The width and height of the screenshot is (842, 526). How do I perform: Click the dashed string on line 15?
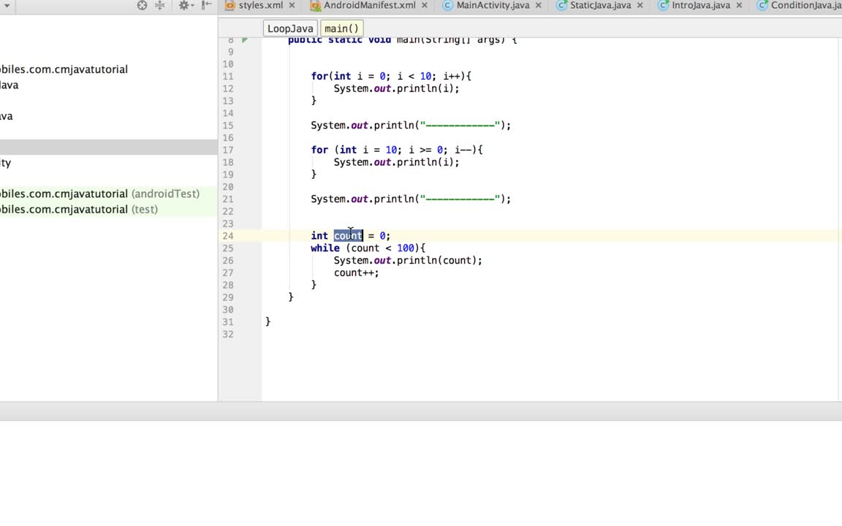[x=460, y=126]
